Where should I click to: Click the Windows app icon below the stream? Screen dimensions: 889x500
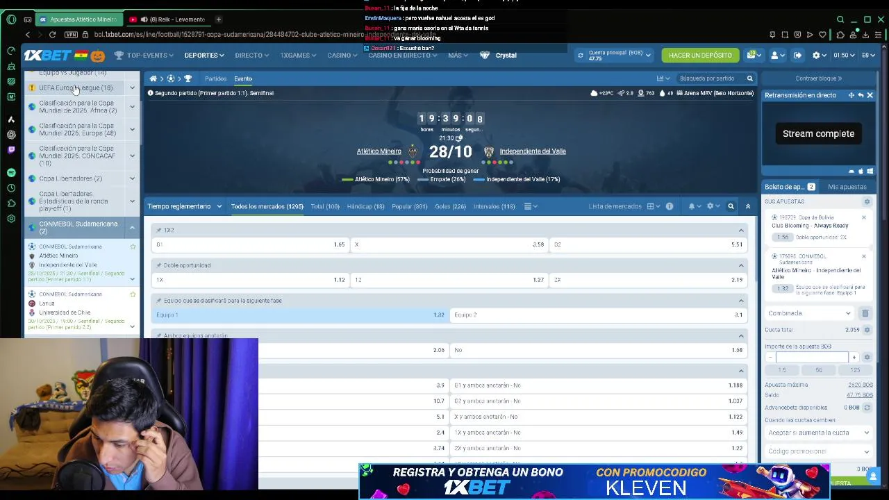click(870, 171)
